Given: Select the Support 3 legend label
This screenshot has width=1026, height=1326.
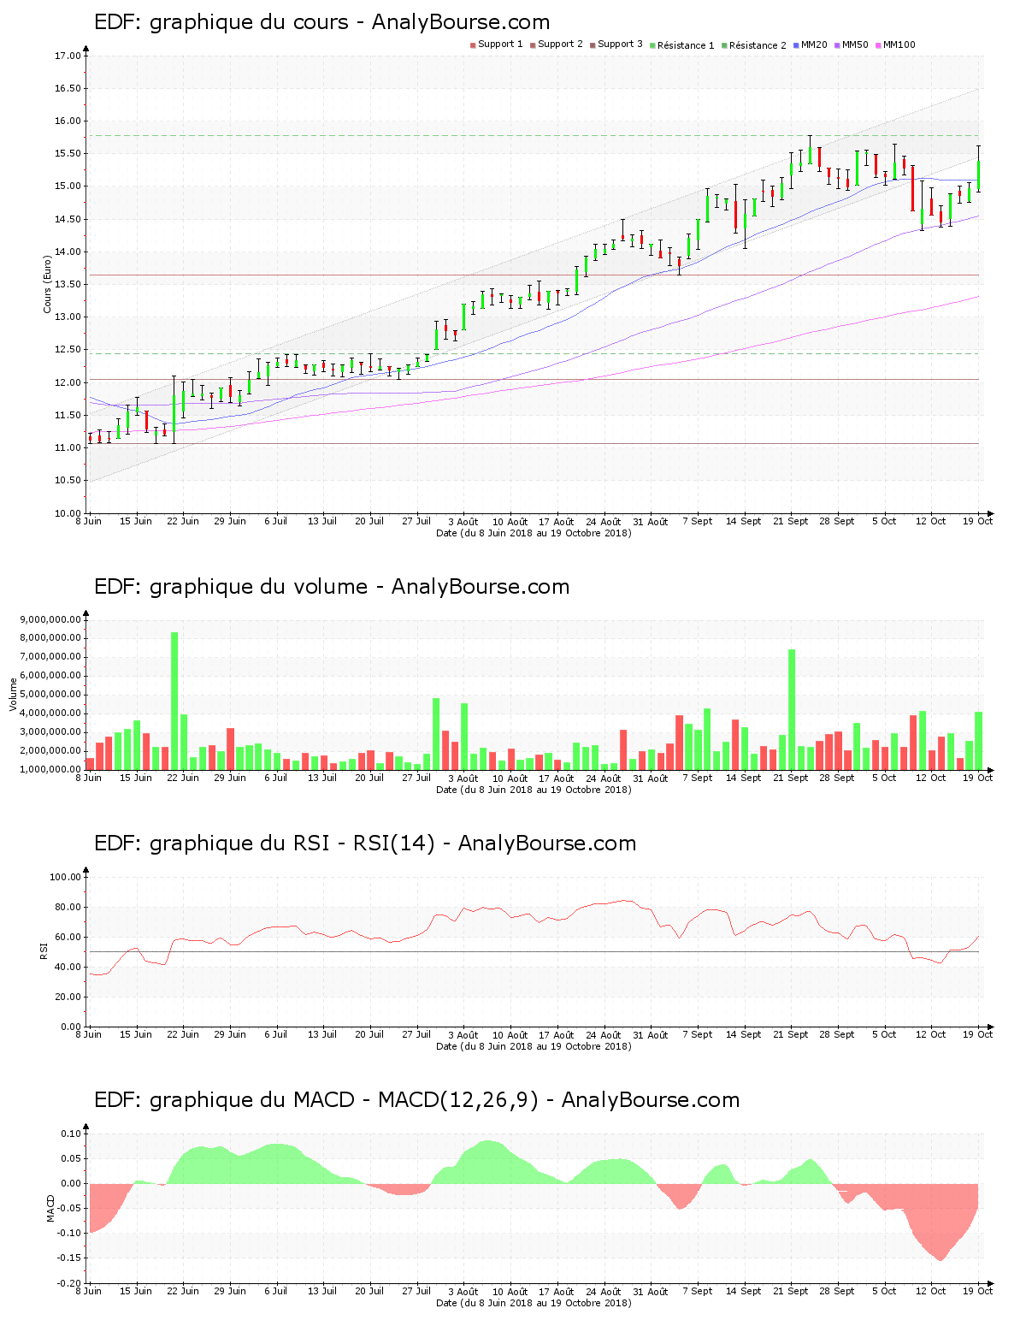Looking at the screenshot, I should 620,44.
